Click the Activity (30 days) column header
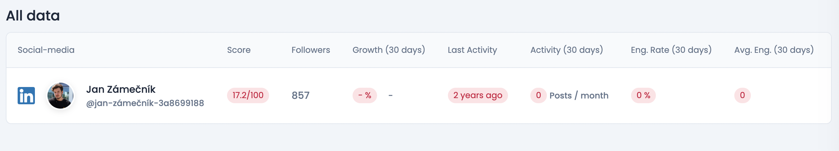Image resolution: width=839 pixels, height=151 pixels. pos(566,50)
